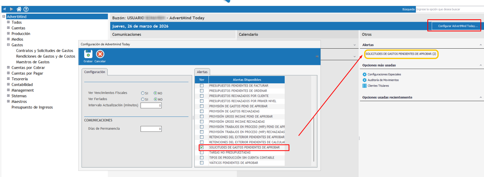Expand the Contabilidad tree node
This screenshot has width=484, height=177.
tap(8, 84)
